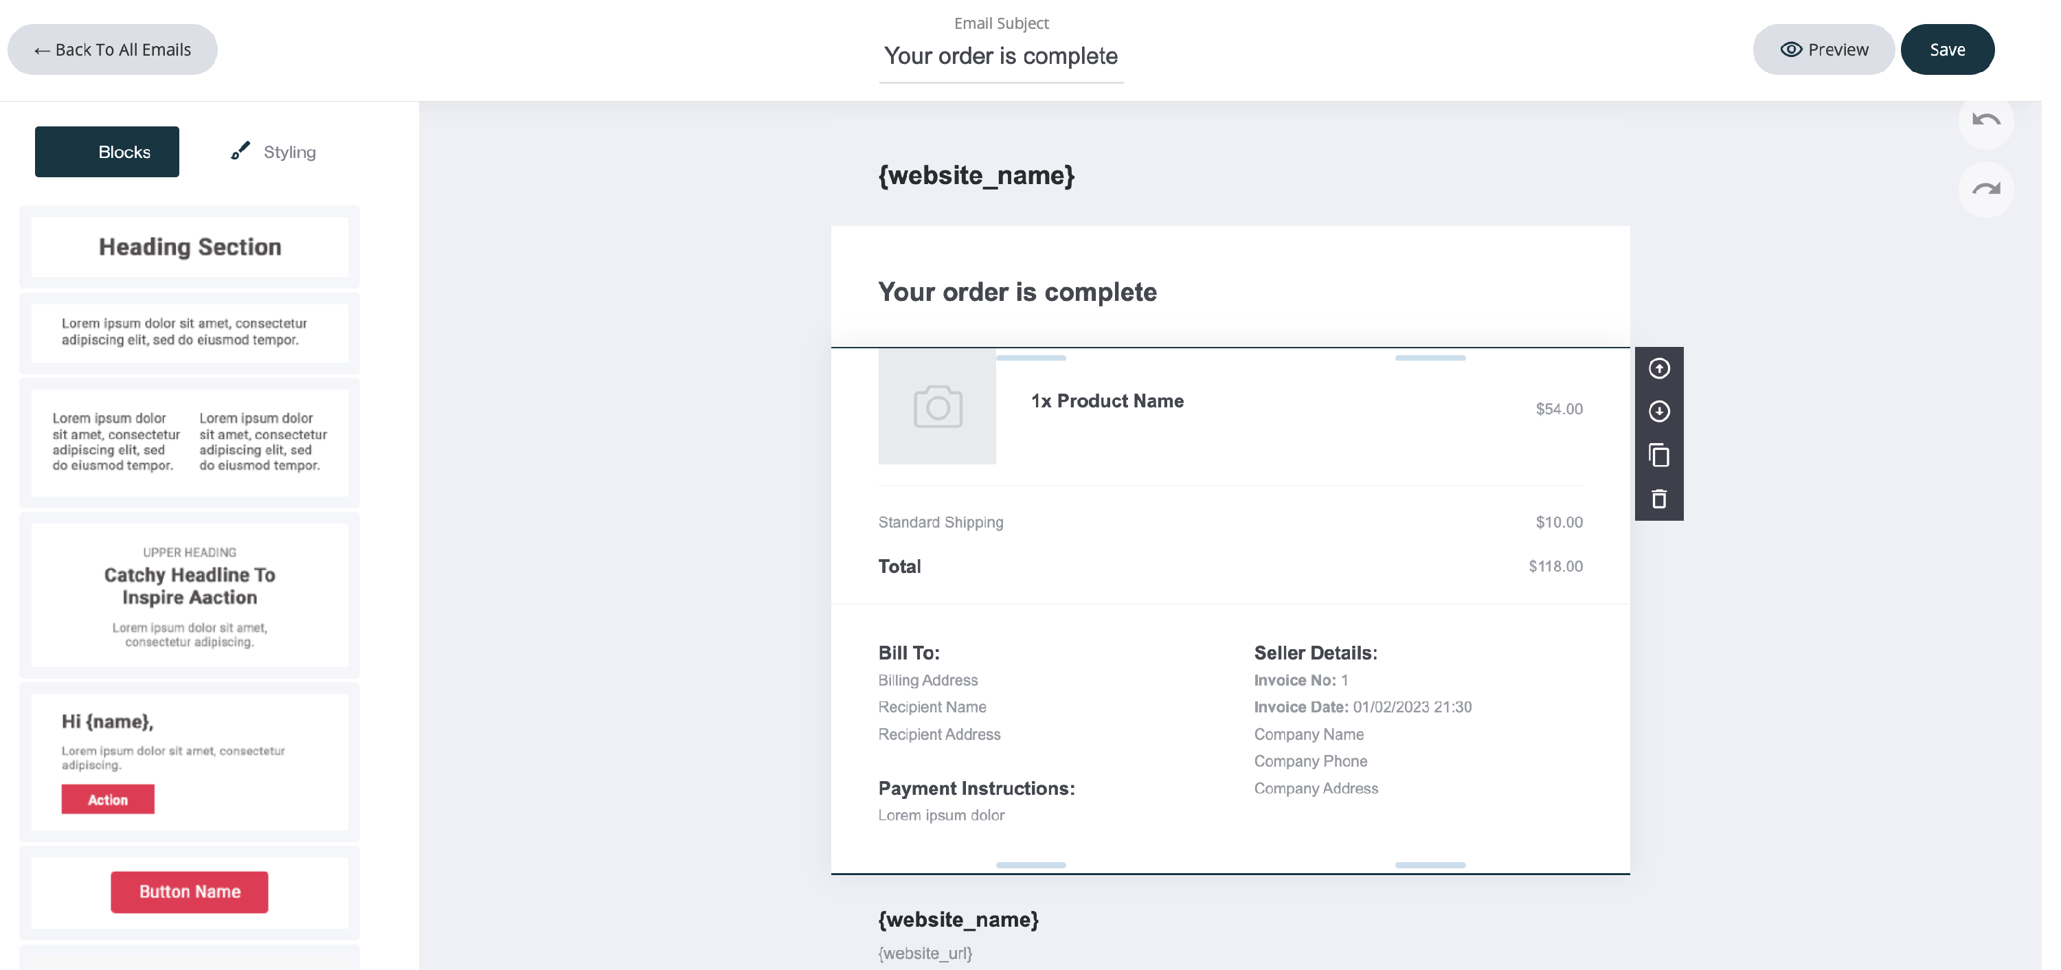The width and height of the screenshot is (2061, 970).
Task: Select the footer {website_url} text
Action: click(x=925, y=954)
